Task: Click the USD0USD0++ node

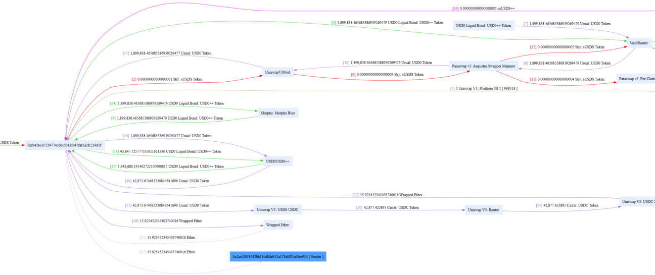Action: 277,161
